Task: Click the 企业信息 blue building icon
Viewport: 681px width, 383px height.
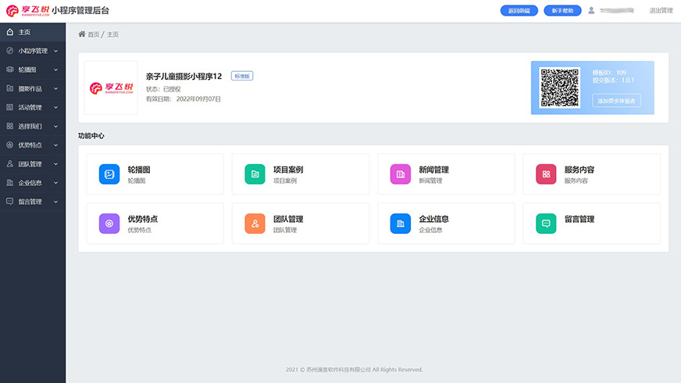Action: tap(401, 224)
